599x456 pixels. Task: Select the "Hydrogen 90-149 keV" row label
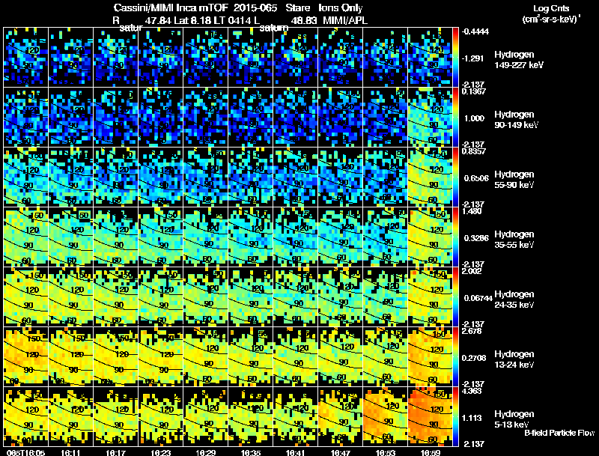[516, 120]
